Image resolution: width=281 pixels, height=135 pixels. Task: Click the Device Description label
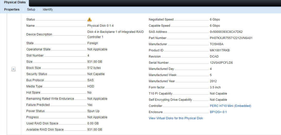click(39, 34)
